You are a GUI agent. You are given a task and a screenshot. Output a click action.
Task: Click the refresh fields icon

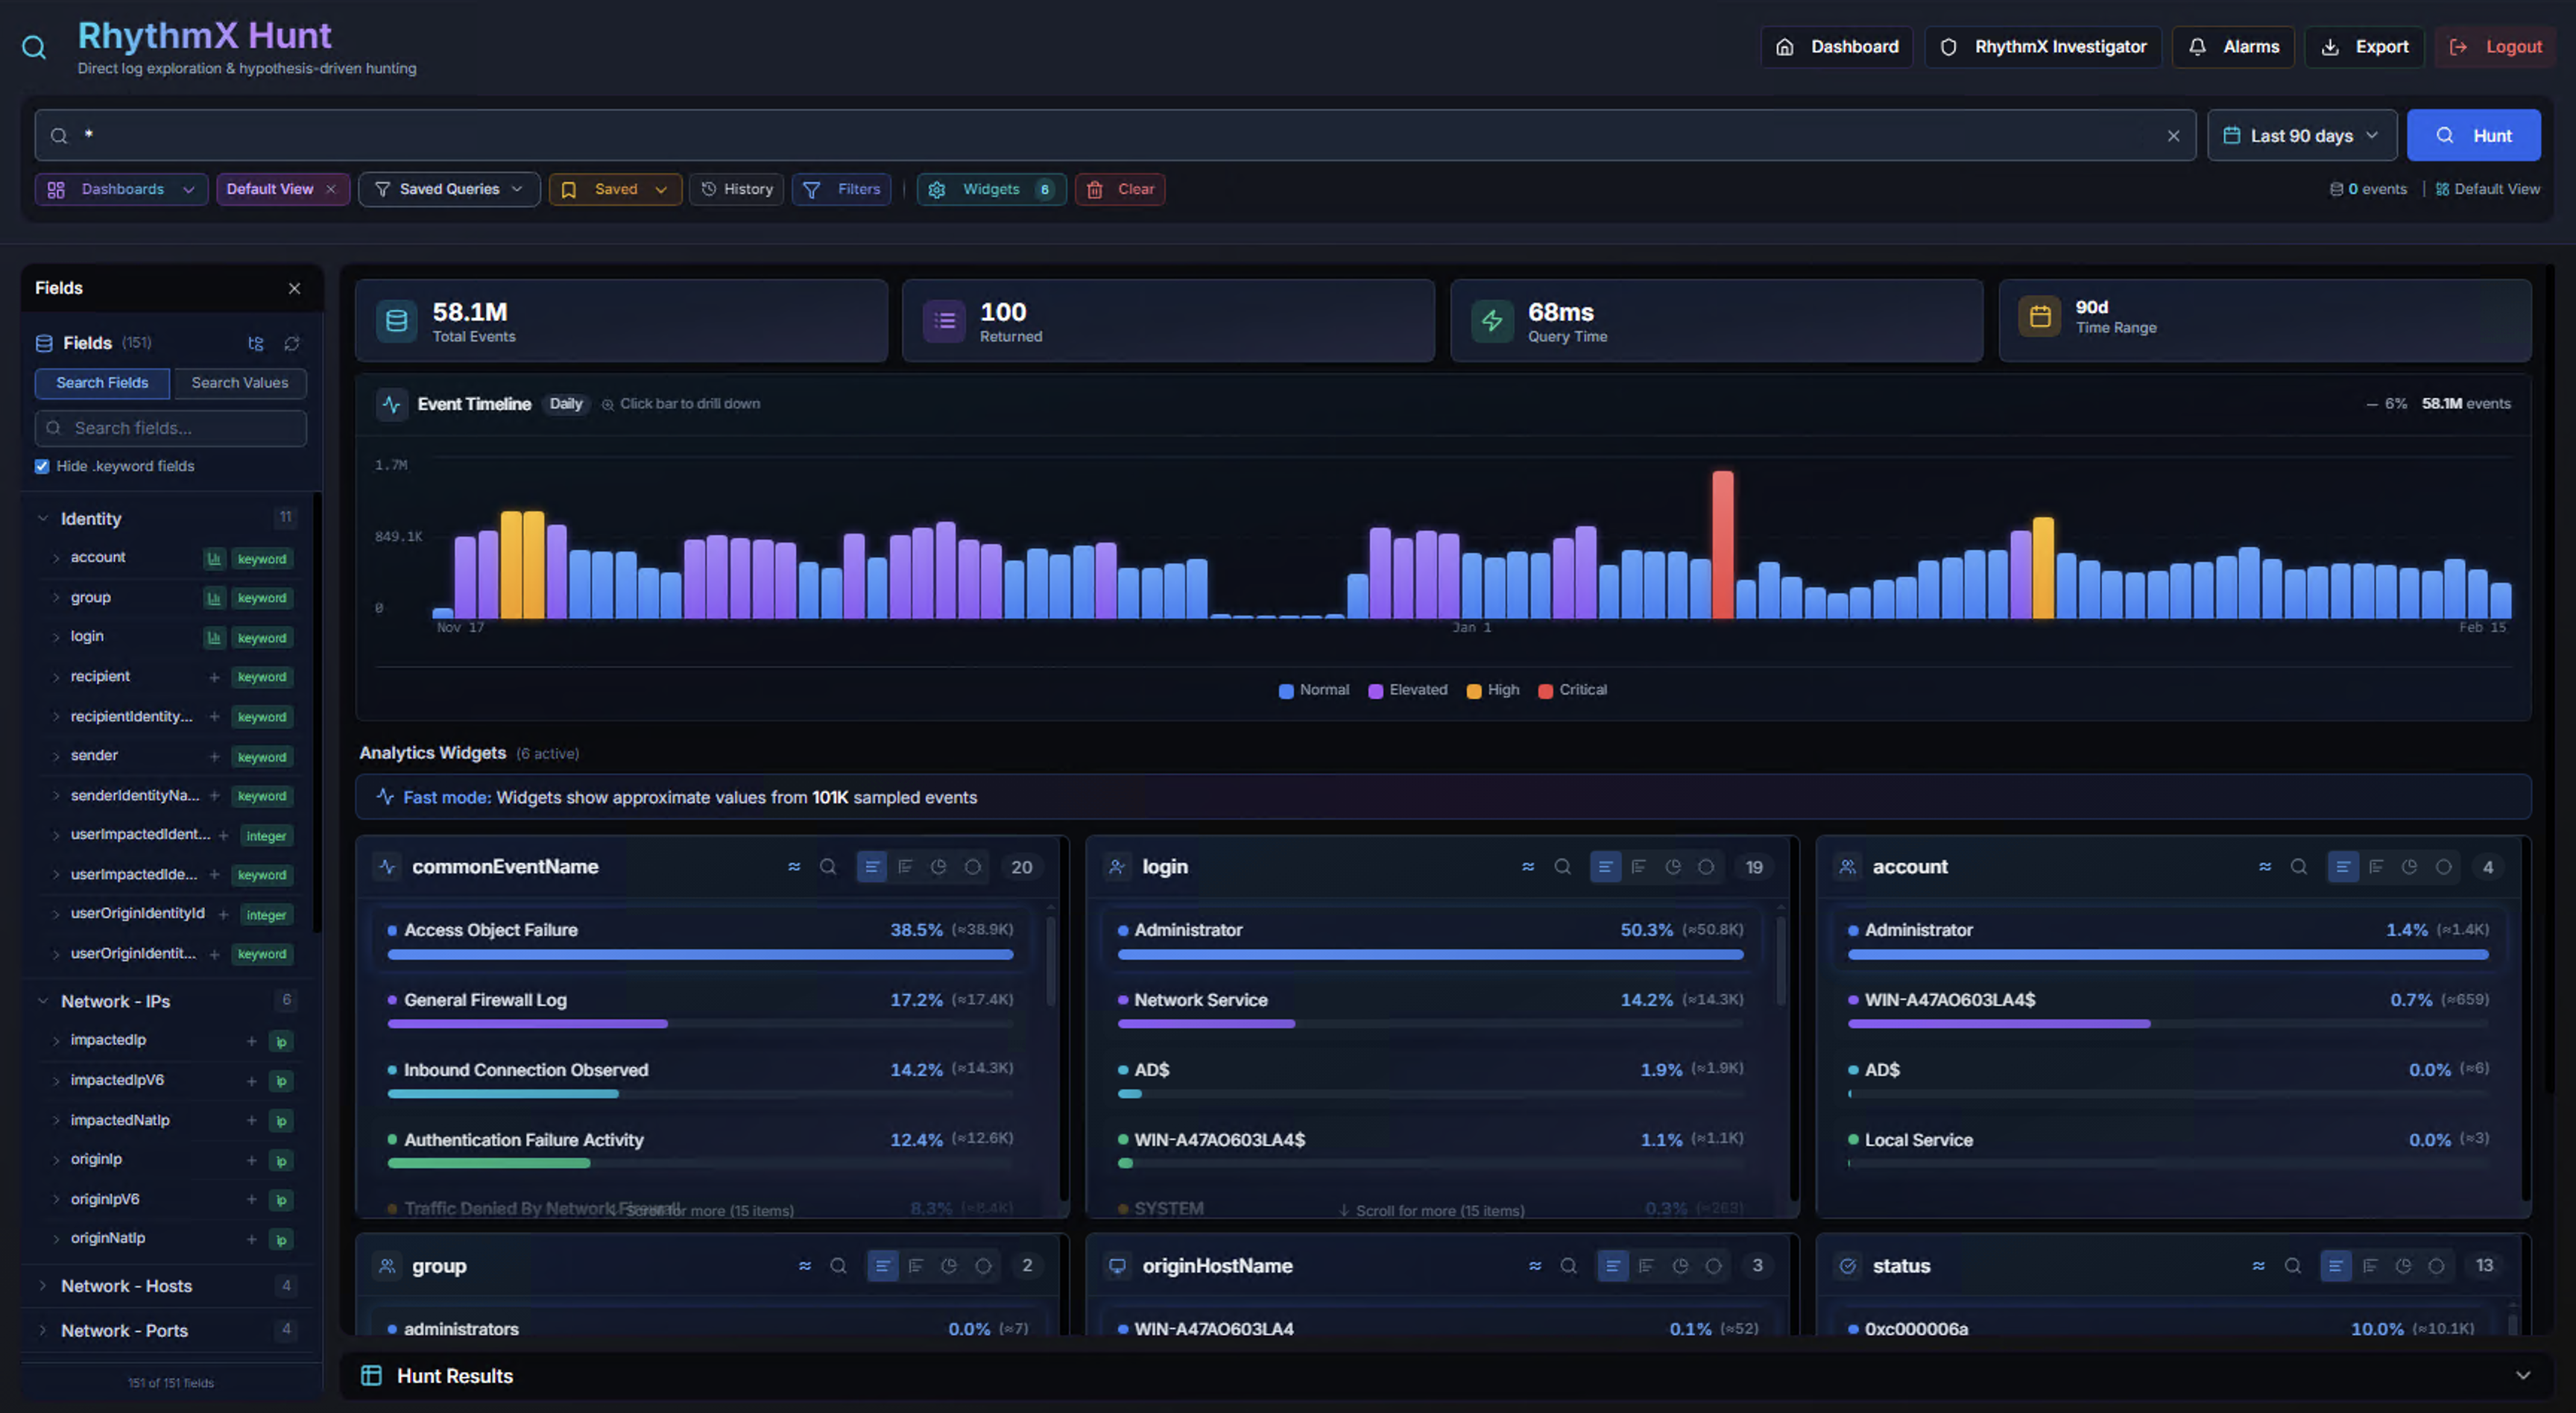[292, 343]
